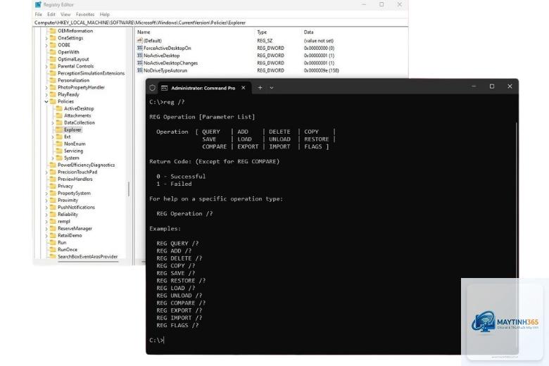The image size is (549, 366).
Task: Click the registry tree horizontal scrollbar
Action: [x=87, y=261]
